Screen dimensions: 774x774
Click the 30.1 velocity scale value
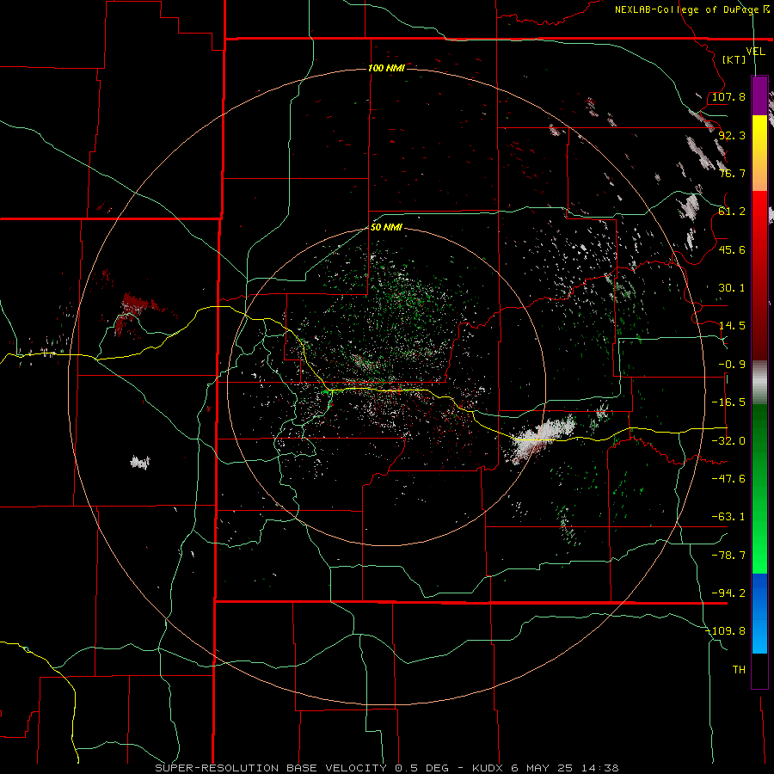[x=732, y=288]
